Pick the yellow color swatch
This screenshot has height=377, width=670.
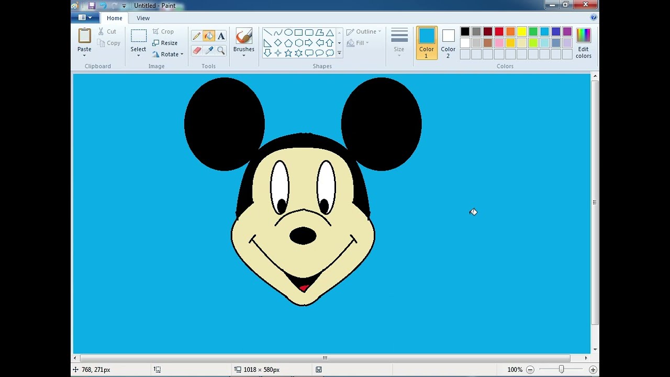pyautogui.click(x=522, y=32)
